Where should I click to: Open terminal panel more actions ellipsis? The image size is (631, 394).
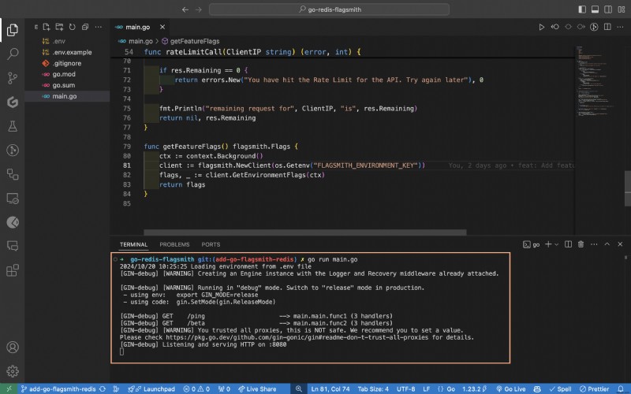[x=594, y=244]
